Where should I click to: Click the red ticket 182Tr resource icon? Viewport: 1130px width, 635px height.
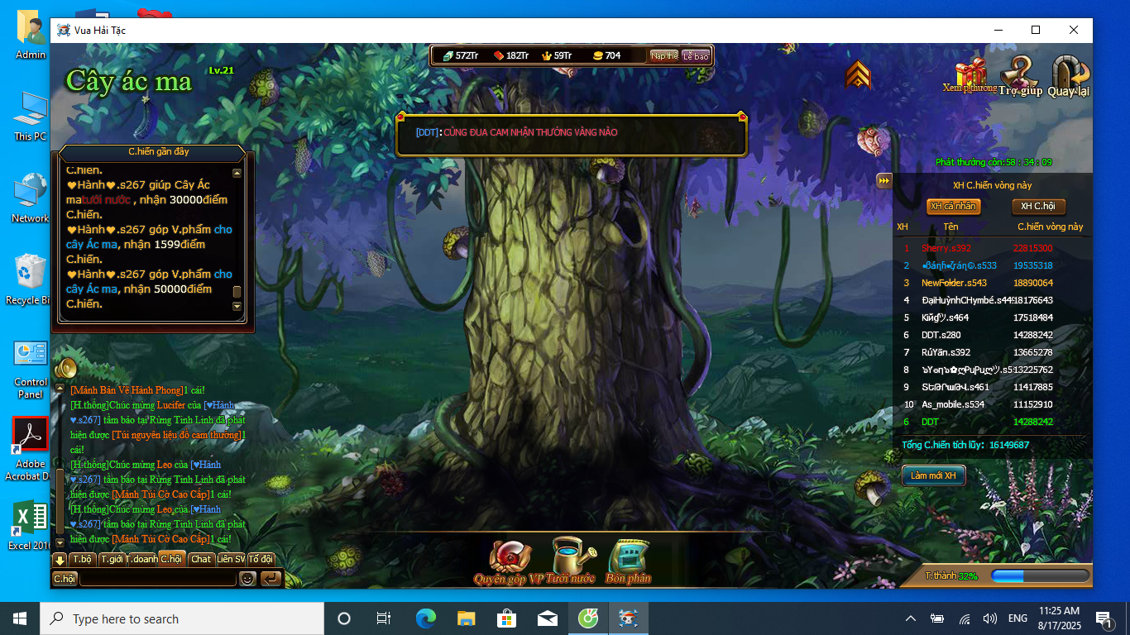[499, 55]
